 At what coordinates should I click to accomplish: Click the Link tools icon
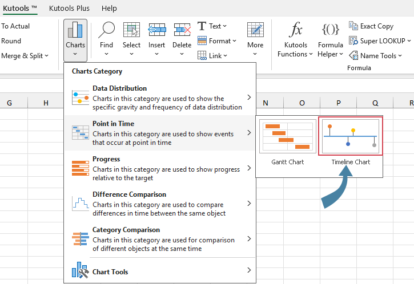(x=202, y=56)
